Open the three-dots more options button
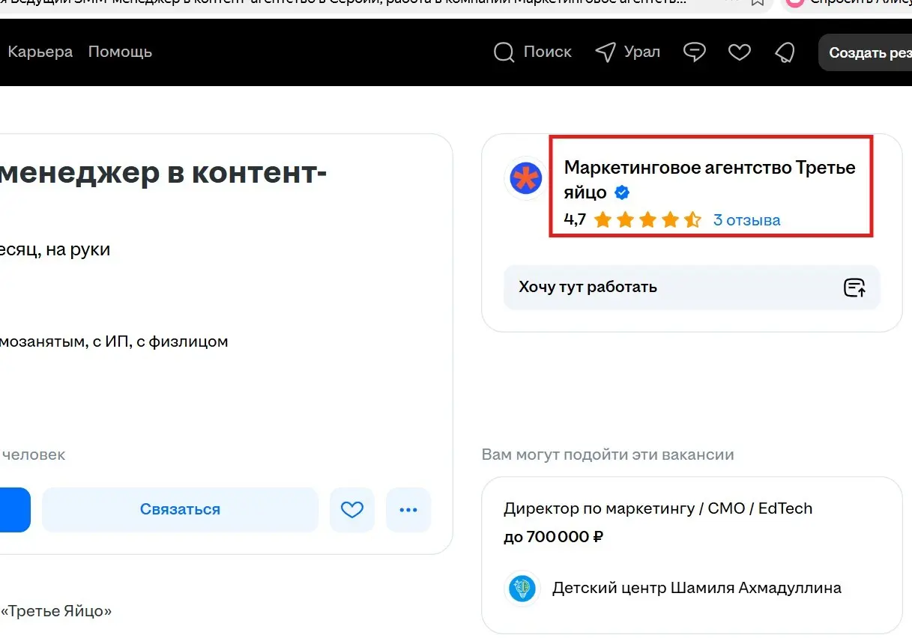Screen dimensions: 912x638 pyautogui.click(x=408, y=510)
